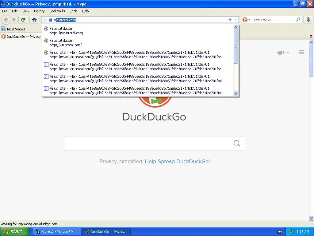Open the DuckDuckGo hamburger menu

pyautogui.click(x=302, y=52)
